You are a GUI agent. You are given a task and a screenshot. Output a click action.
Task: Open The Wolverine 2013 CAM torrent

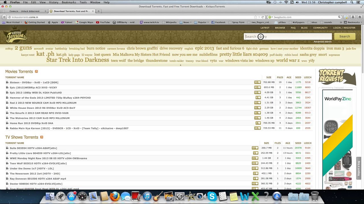[x=40, y=118]
